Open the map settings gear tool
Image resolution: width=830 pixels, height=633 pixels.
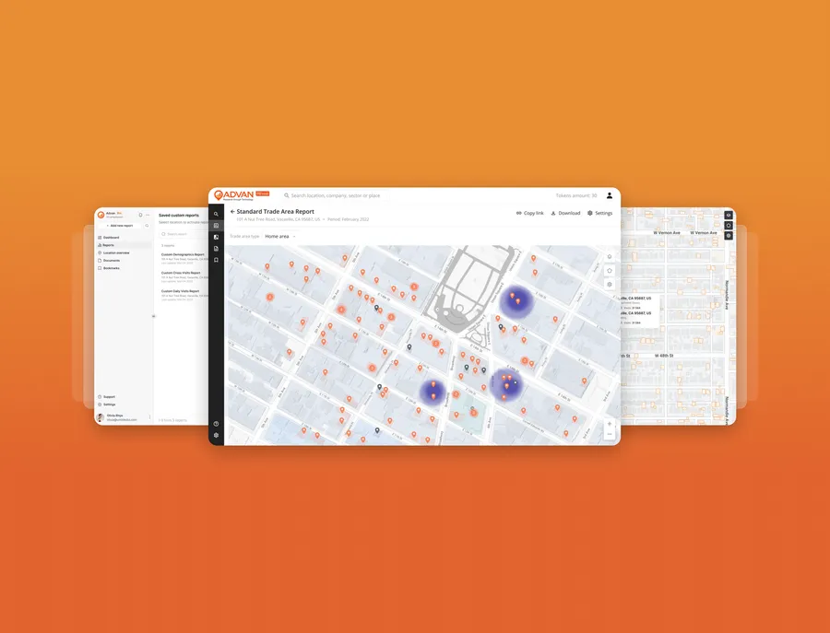point(610,285)
